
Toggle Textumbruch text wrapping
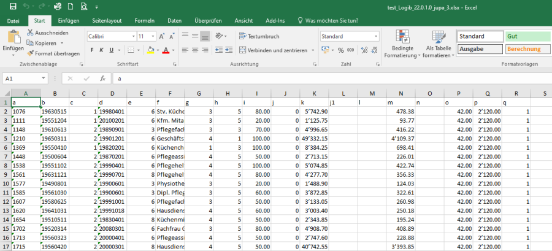click(259, 36)
